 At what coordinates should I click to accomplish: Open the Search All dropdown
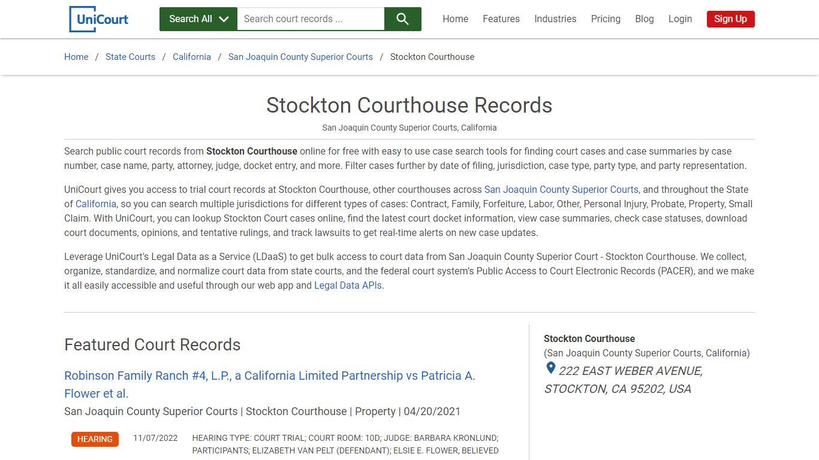[198, 19]
